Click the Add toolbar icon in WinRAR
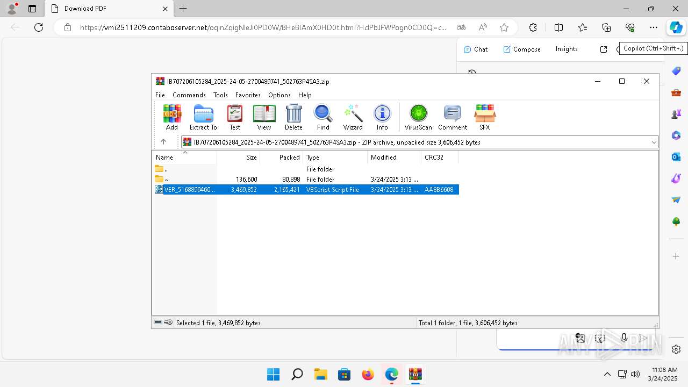 pyautogui.click(x=172, y=117)
